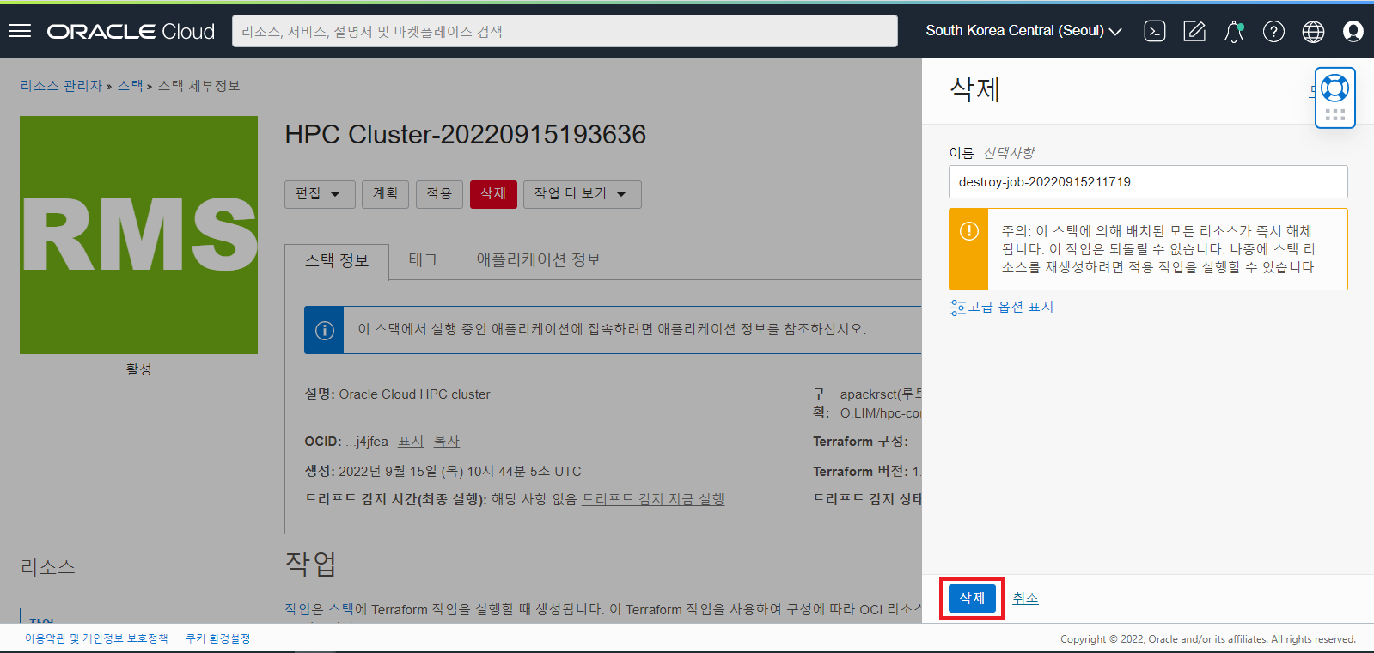
Task: Click the 계획 button
Action: pyautogui.click(x=385, y=194)
